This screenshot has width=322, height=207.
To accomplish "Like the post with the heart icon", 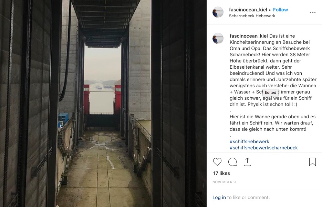I will click(x=217, y=162).
